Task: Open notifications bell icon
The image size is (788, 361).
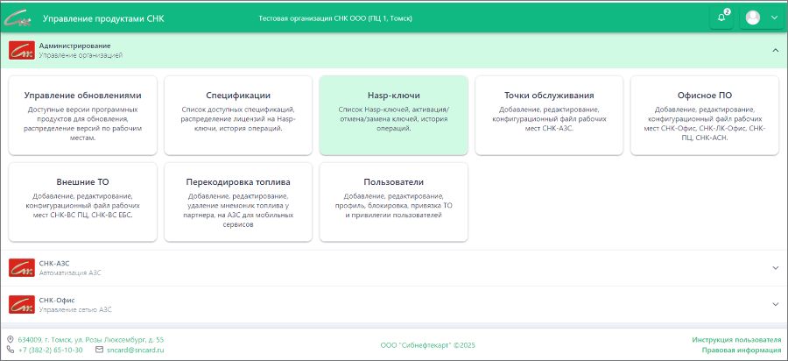Action: pyautogui.click(x=721, y=18)
